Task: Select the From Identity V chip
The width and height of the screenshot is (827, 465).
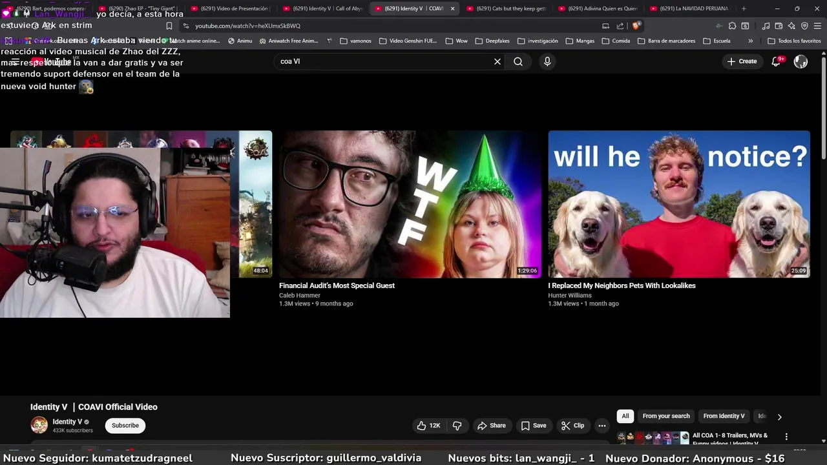Action: pyautogui.click(x=724, y=416)
